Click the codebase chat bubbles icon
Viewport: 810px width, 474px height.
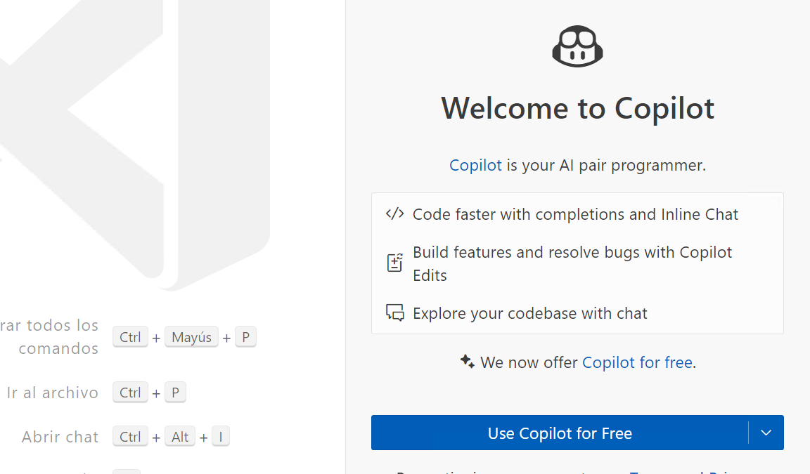(394, 312)
